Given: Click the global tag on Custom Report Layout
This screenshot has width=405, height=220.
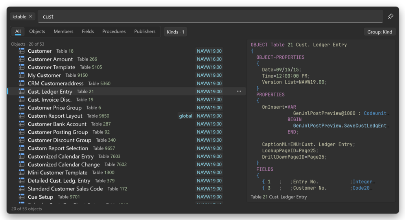Looking at the screenshot, I should coord(186,116).
